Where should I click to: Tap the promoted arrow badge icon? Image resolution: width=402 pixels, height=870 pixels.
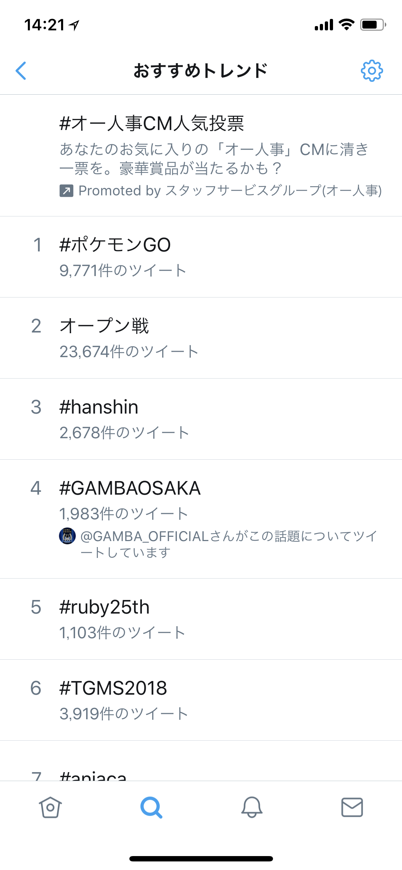click(x=66, y=191)
